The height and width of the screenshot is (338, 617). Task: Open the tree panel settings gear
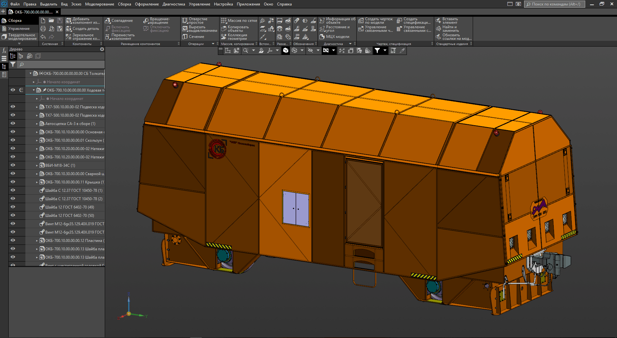(x=102, y=49)
